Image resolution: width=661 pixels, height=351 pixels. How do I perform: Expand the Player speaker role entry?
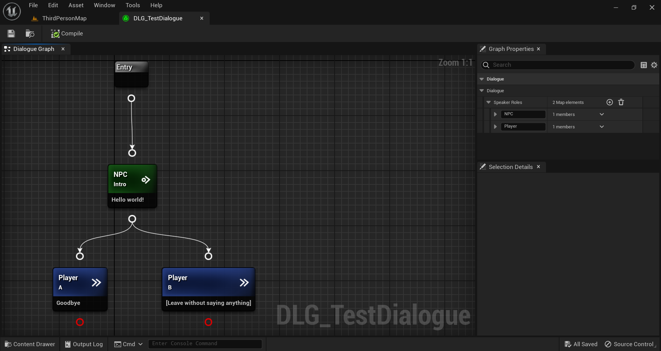click(495, 127)
